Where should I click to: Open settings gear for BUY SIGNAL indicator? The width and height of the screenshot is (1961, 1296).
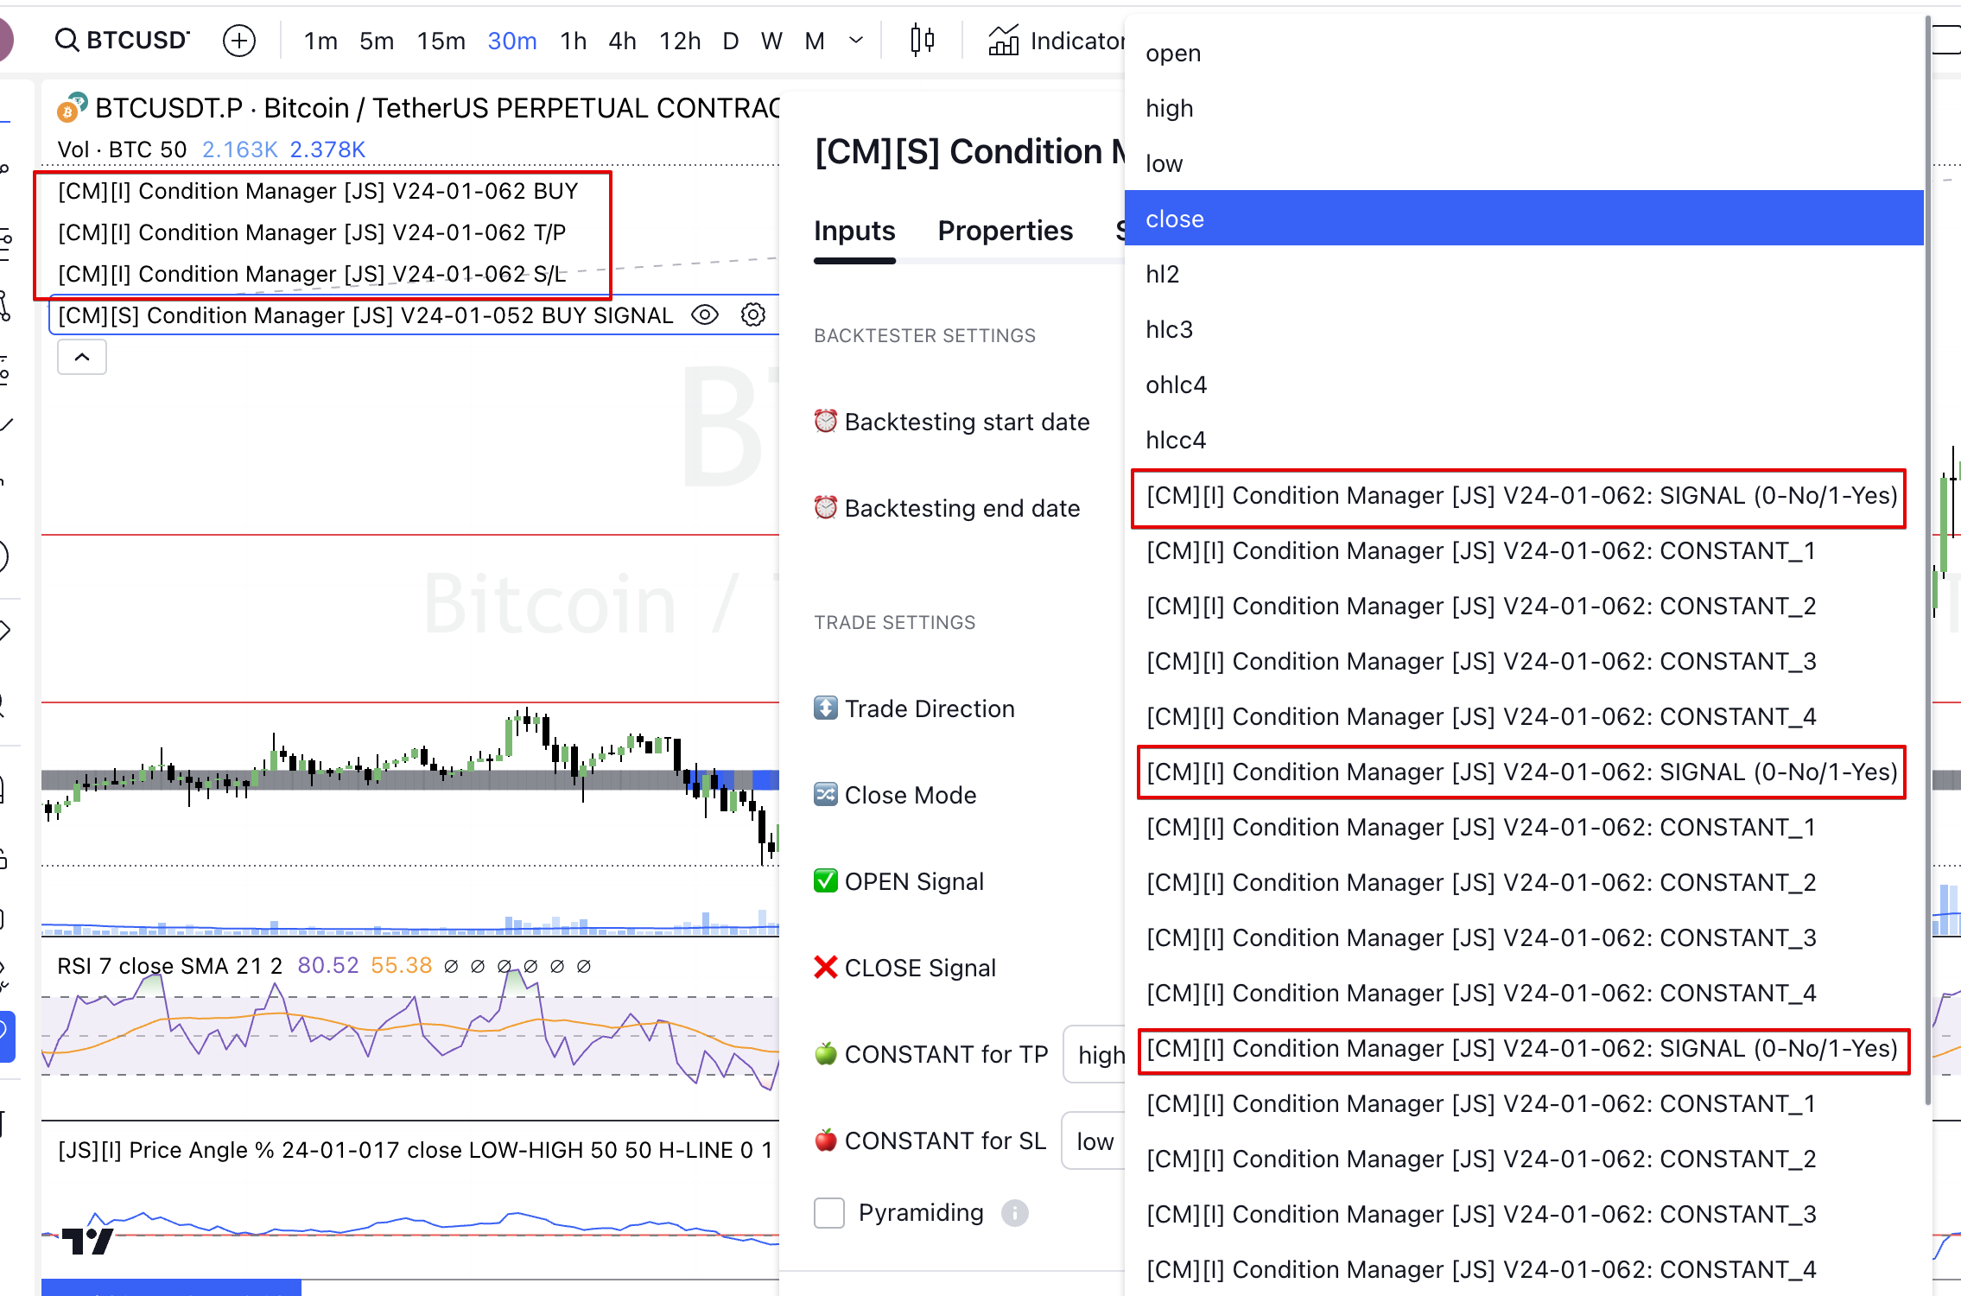click(753, 315)
